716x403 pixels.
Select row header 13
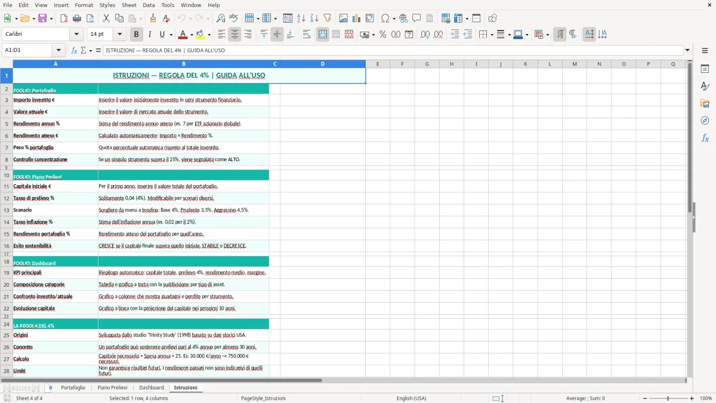(x=7, y=210)
